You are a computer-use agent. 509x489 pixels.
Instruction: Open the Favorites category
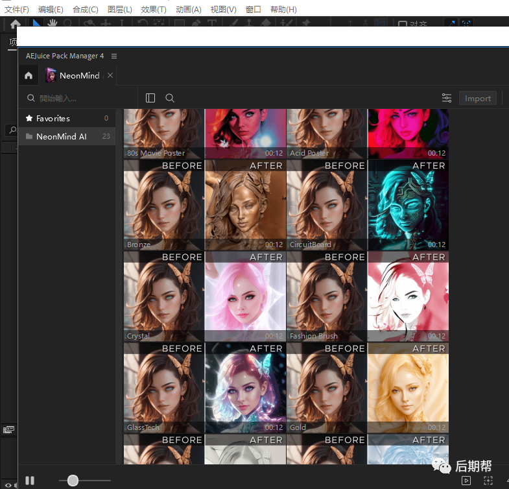click(x=67, y=118)
